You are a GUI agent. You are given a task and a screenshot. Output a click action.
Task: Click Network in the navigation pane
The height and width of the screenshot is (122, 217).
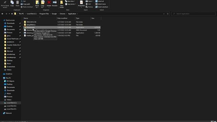point(8,113)
